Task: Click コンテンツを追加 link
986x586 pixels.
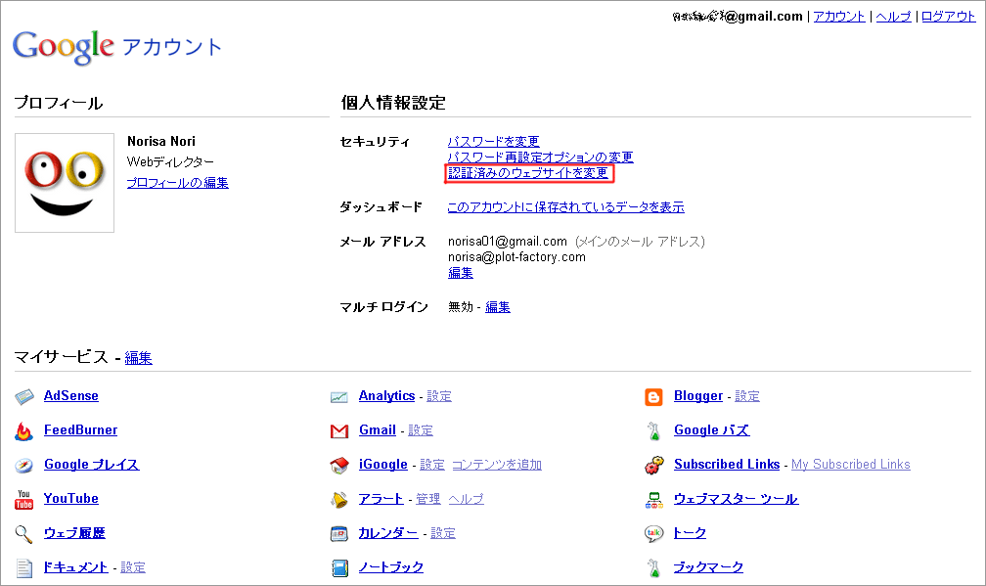Action: 497,465
